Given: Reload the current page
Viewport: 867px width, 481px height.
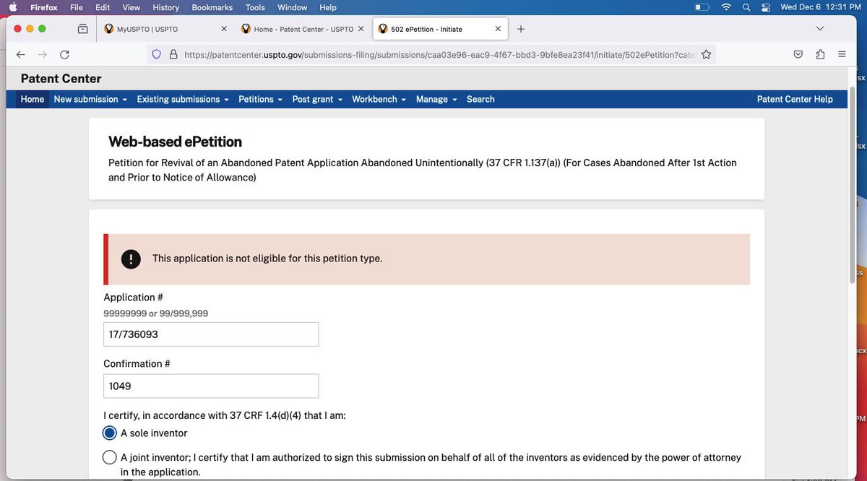Looking at the screenshot, I should pos(64,54).
